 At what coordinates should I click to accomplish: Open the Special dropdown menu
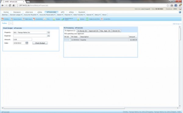pyautogui.click(x=90, y=15)
